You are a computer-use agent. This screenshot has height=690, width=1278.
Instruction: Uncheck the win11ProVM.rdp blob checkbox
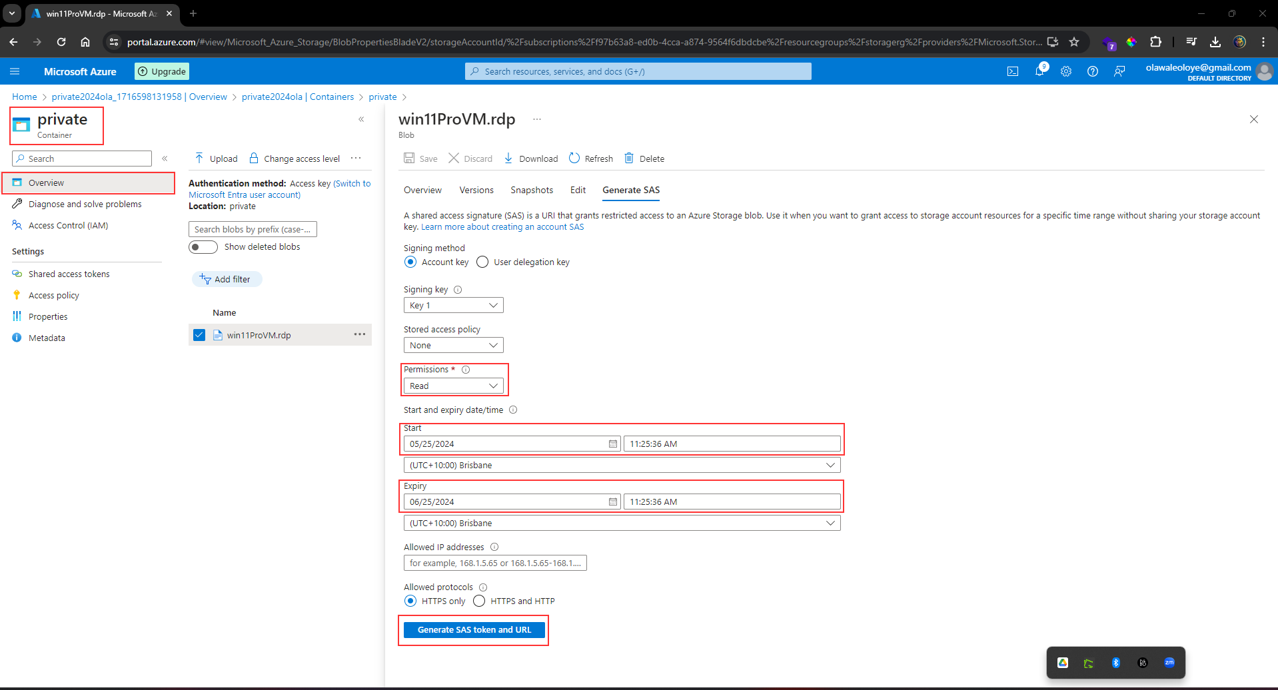click(199, 335)
